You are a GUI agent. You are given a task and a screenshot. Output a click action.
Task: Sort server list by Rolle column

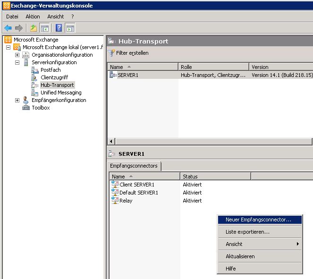tap(213, 67)
